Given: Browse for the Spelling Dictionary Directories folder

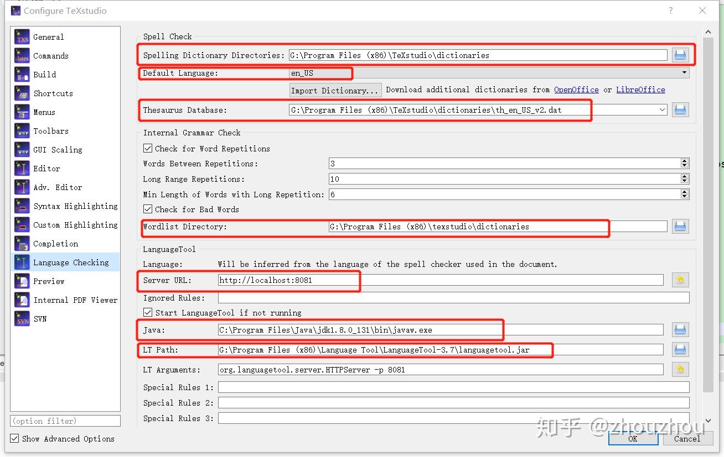Looking at the screenshot, I should point(680,54).
